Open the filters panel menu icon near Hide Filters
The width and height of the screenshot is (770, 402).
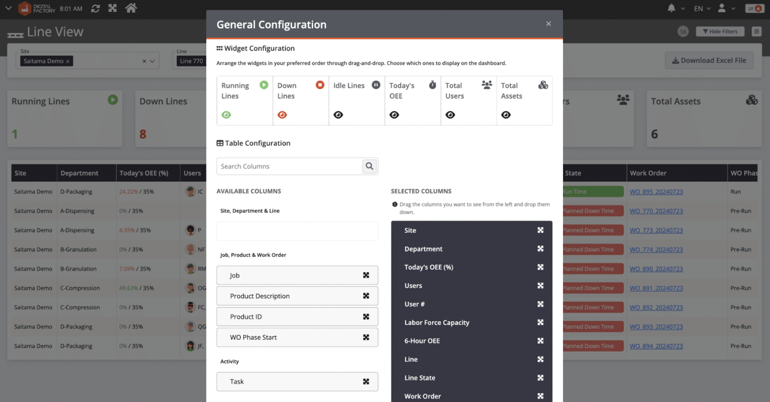[x=757, y=31]
